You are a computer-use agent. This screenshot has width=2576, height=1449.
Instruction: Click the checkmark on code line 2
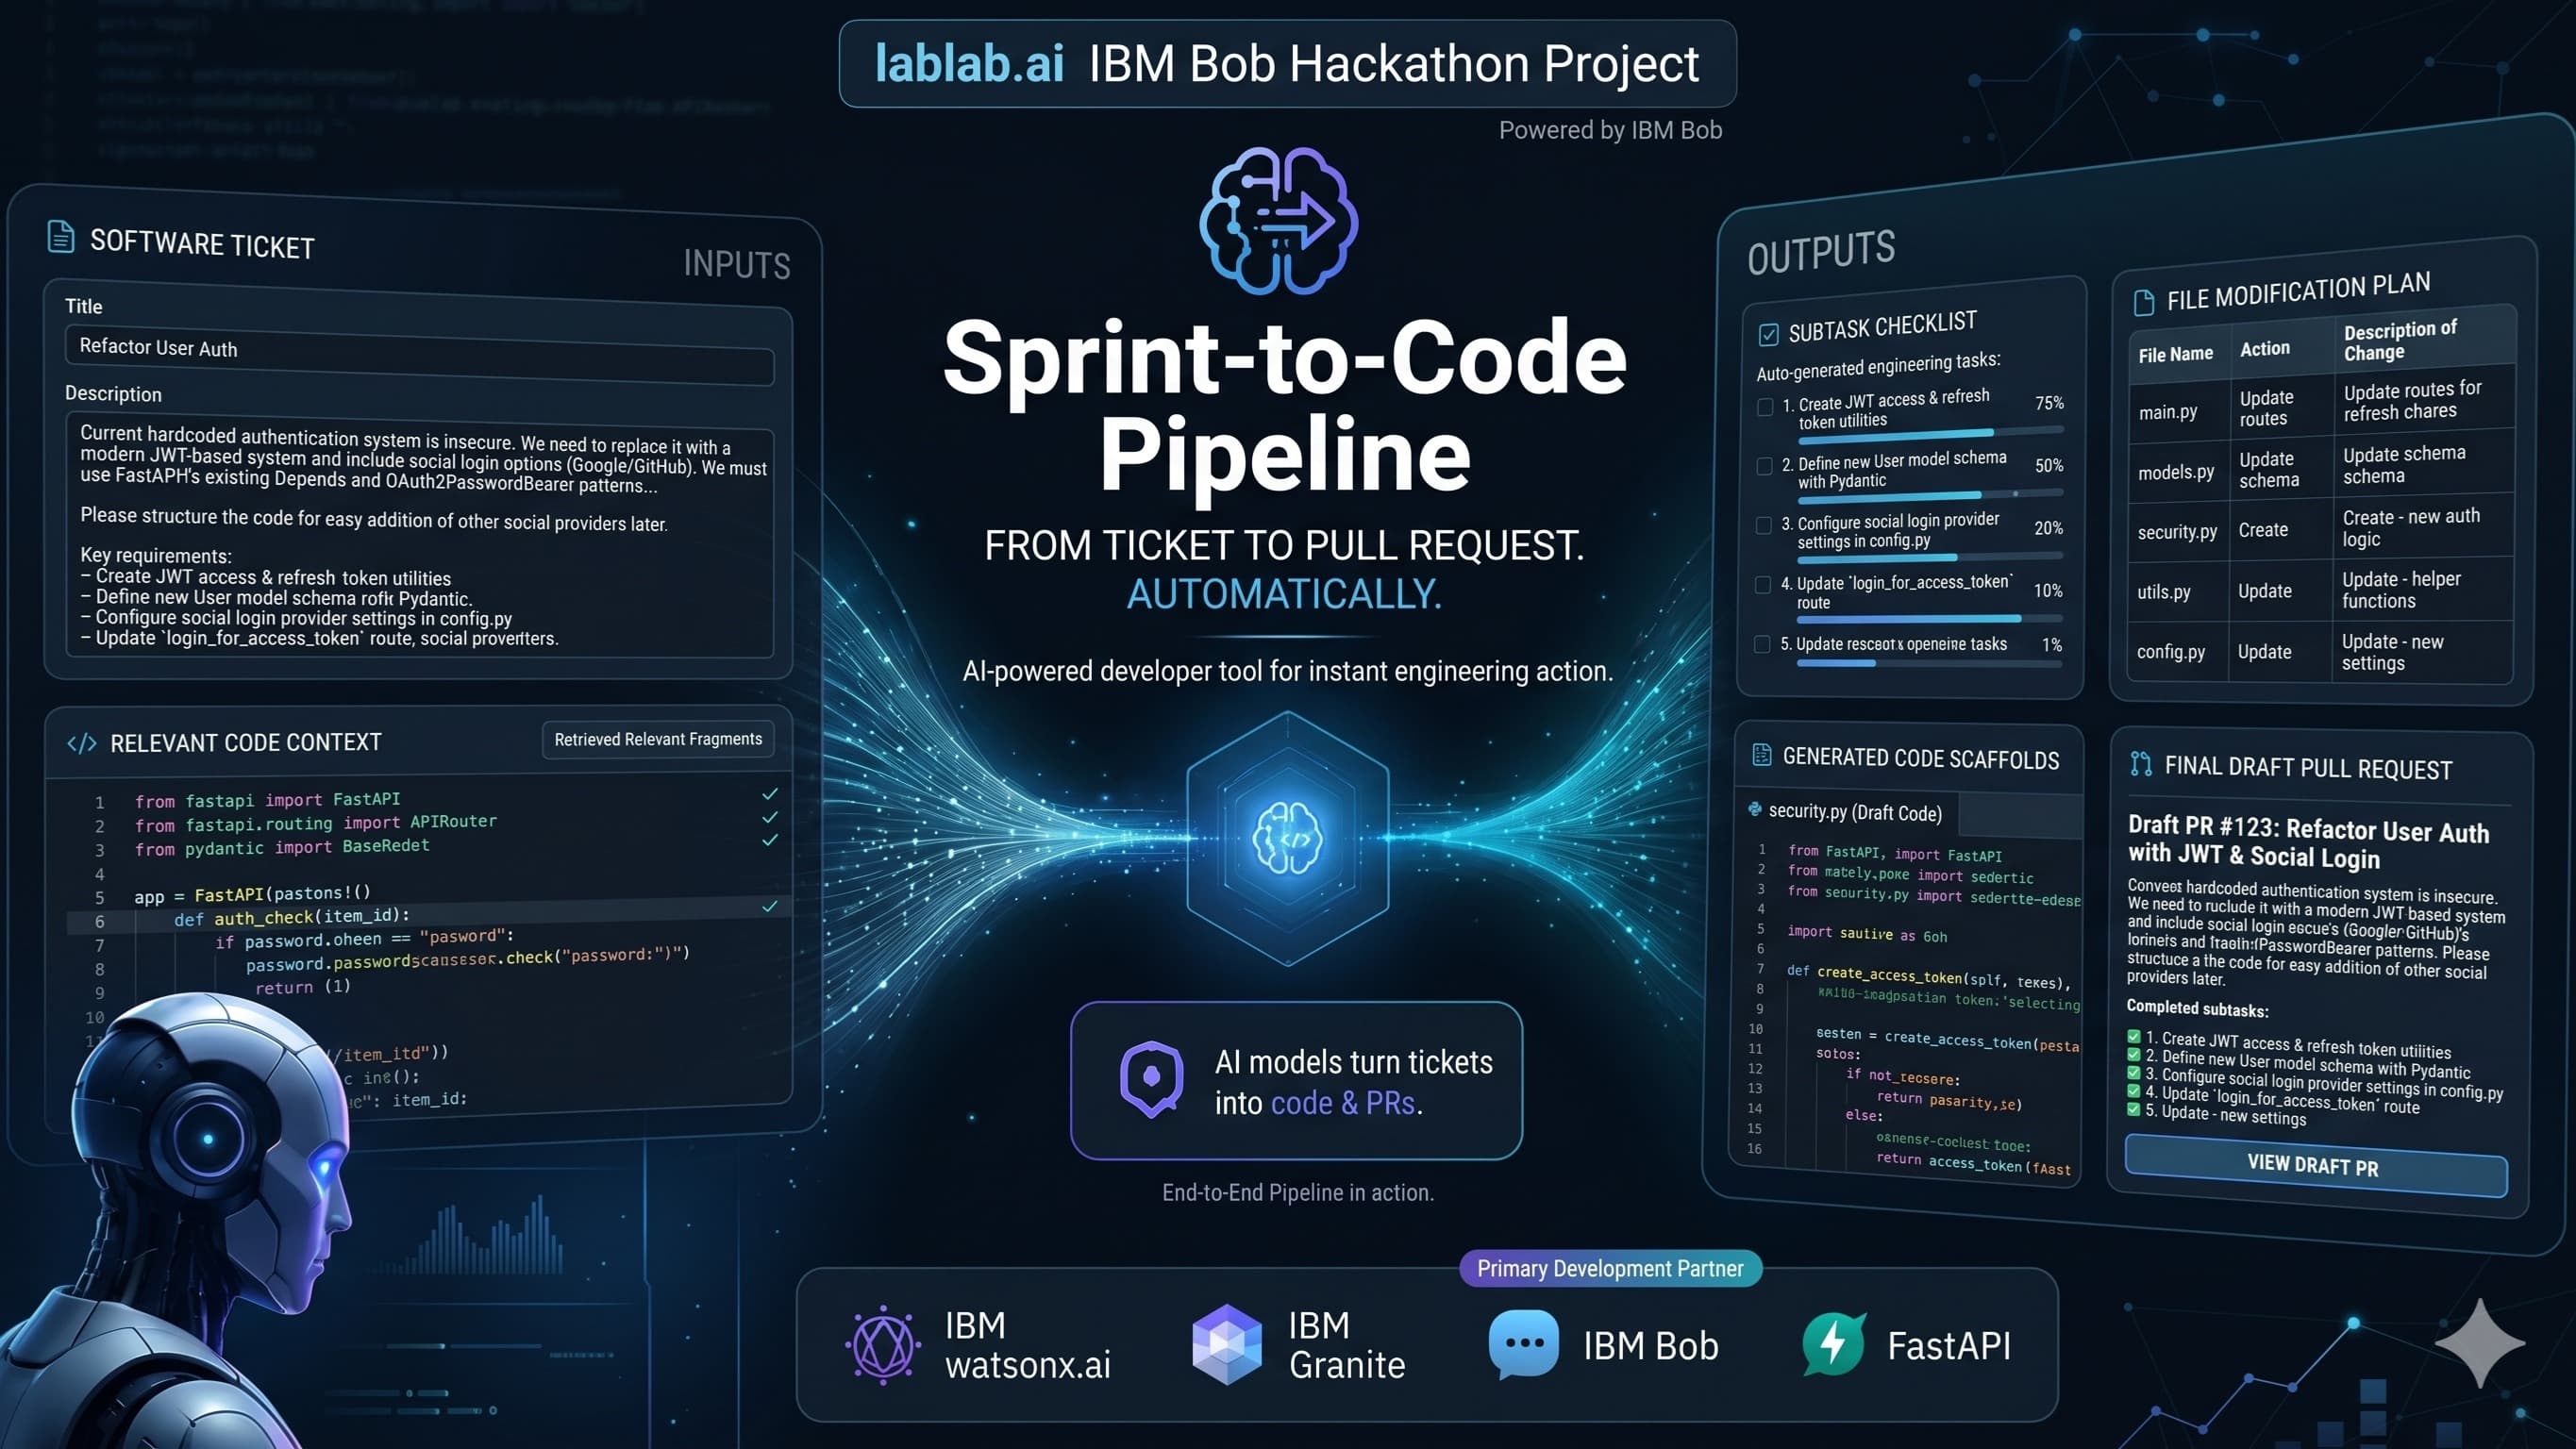coord(770,817)
